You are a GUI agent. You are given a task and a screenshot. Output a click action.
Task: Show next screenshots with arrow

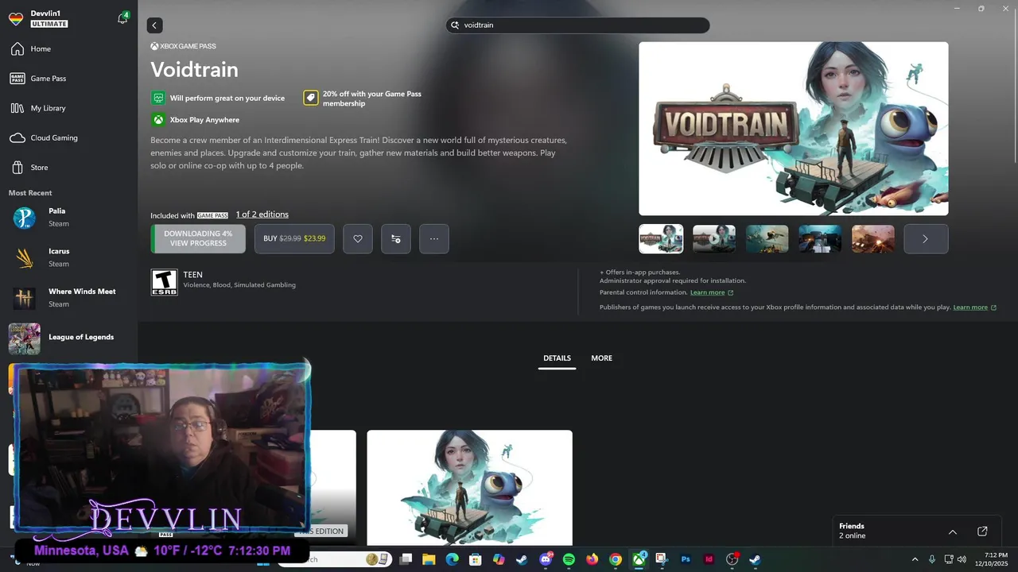926,239
